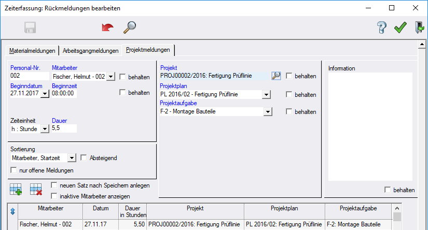Check inaktive Mitarbeiter anzeigen
The width and height of the screenshot is (428, 230).
tap(54, 196)
